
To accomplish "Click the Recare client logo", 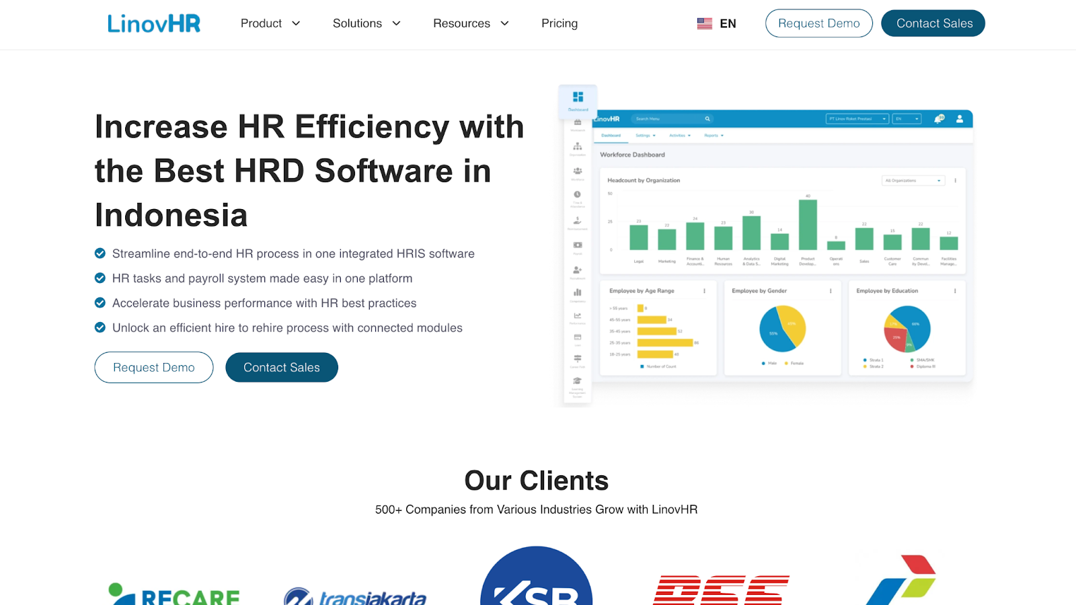I will (x=174, y=594).
